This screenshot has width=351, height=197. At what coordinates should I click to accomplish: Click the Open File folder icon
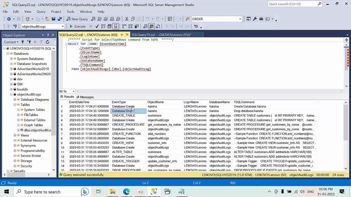47,19
